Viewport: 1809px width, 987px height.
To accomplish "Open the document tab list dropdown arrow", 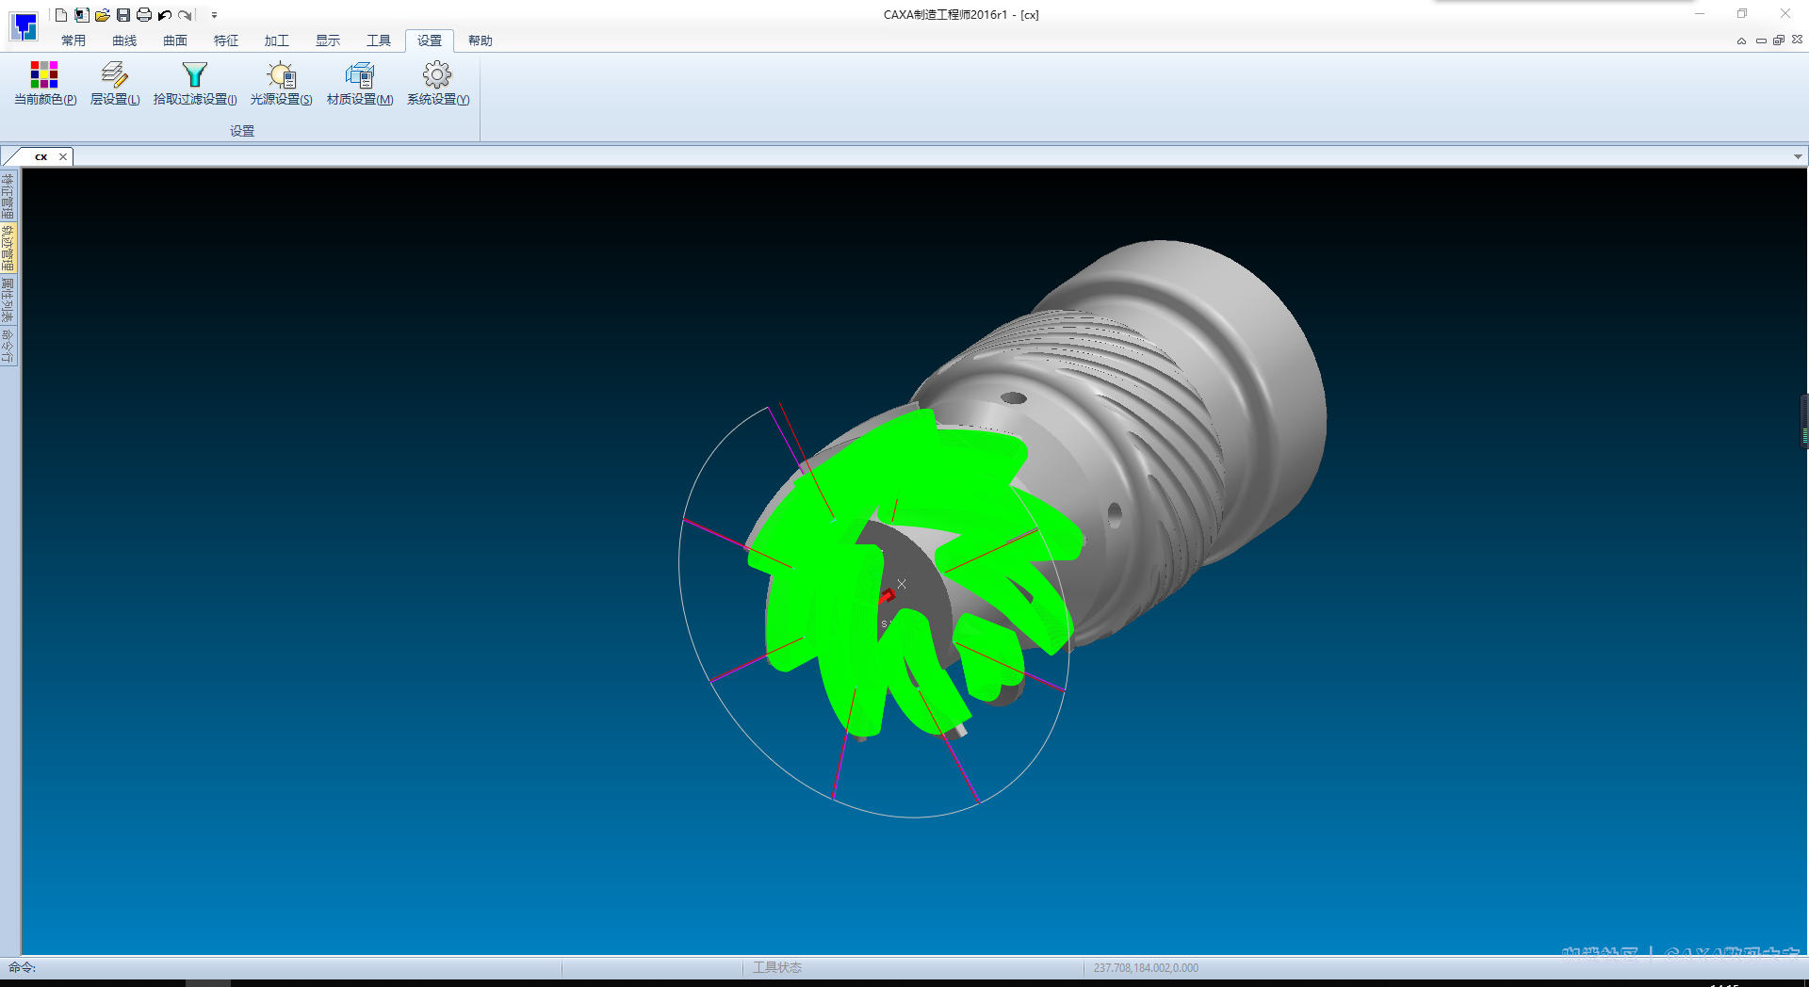I will (x=1798, y=156).
